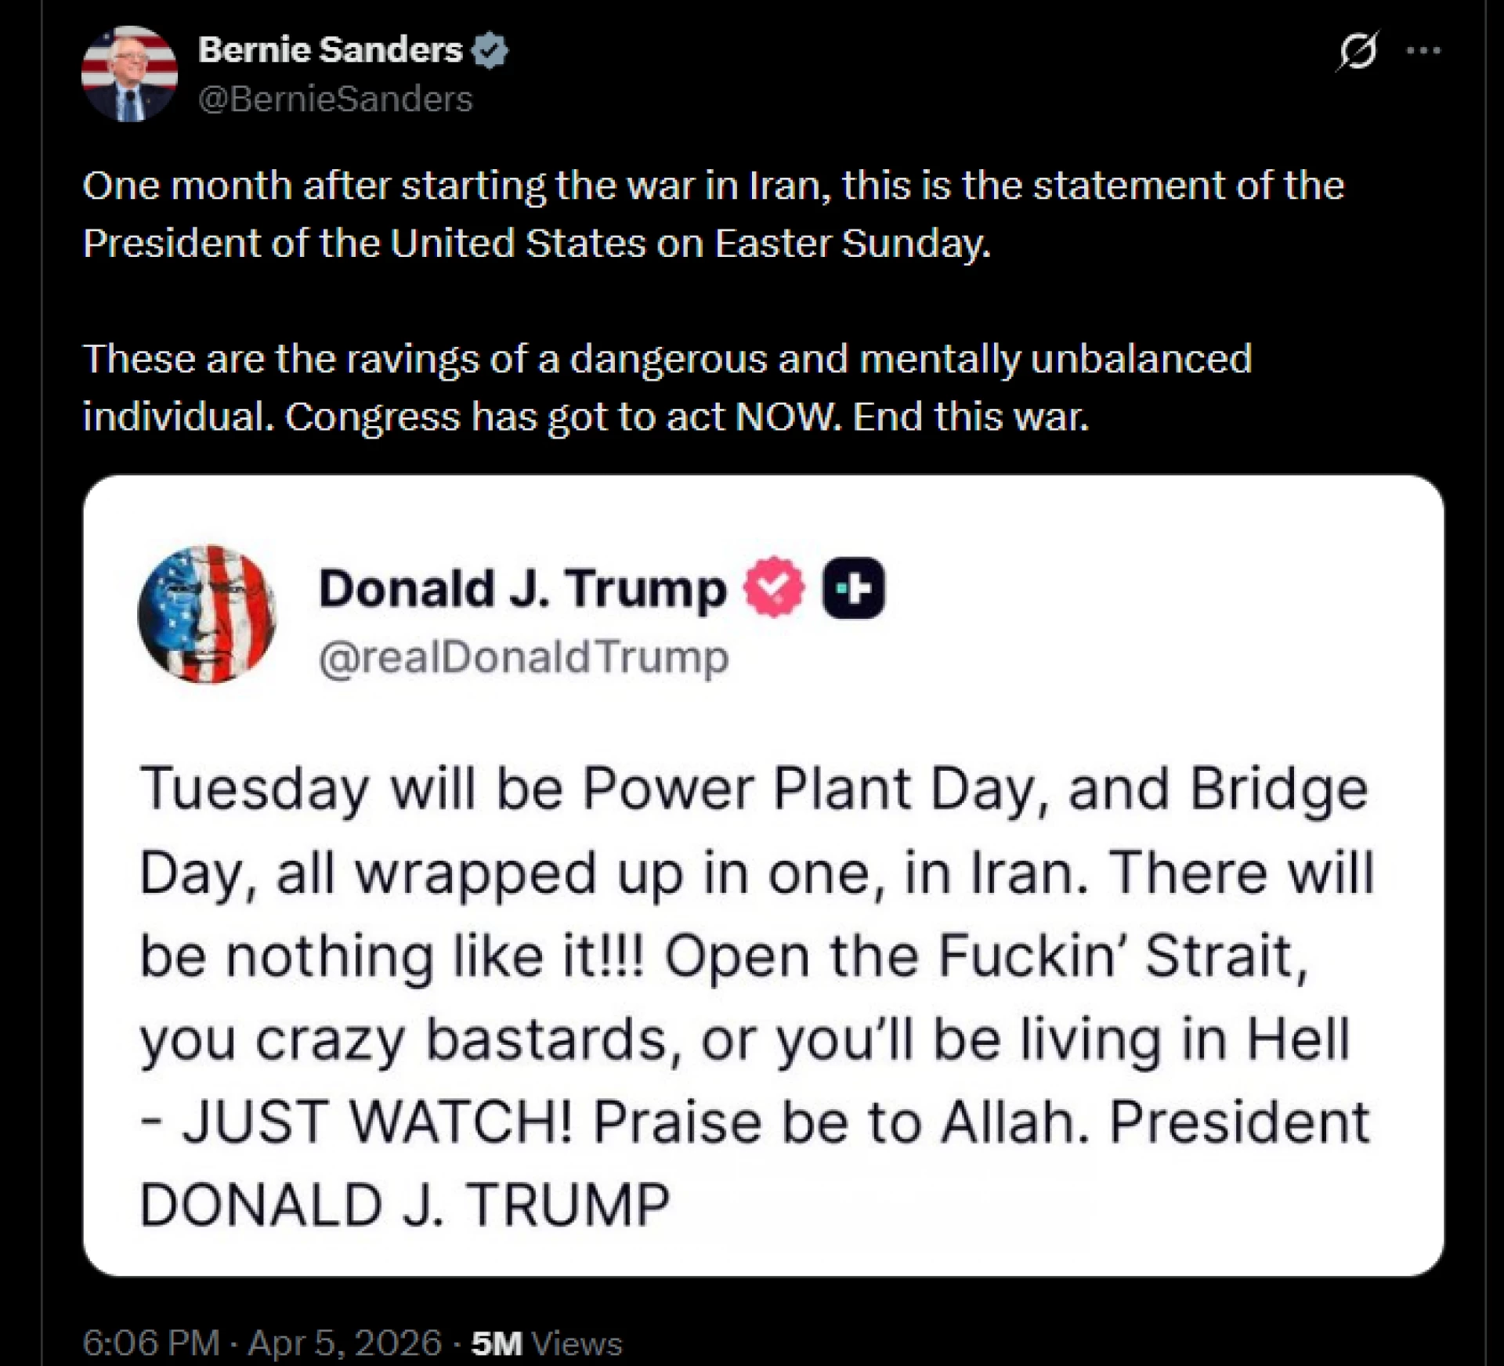1504x1366 pixels.
Task: Click the "JUST WATCH!" line in the image
Action: [376, 1122]
